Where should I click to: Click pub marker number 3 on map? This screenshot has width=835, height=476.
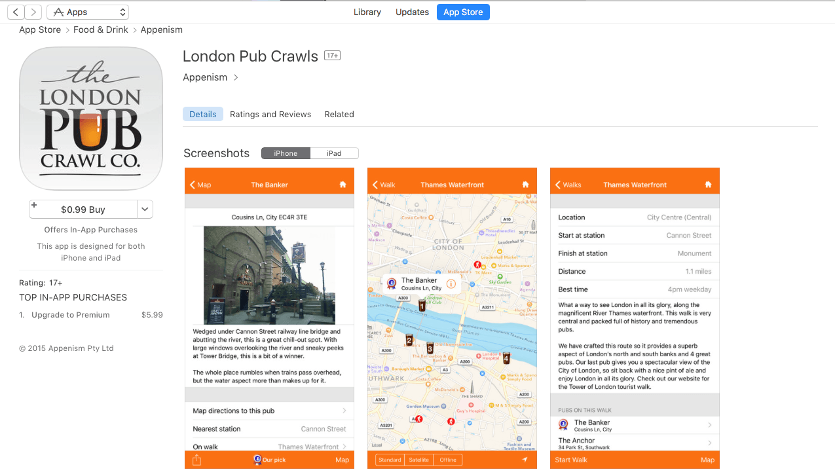click(430, 348)
